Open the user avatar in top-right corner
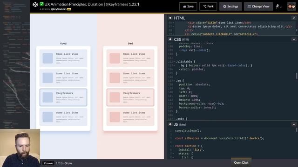This screenshot has height=167, width=298. (291, 6)
